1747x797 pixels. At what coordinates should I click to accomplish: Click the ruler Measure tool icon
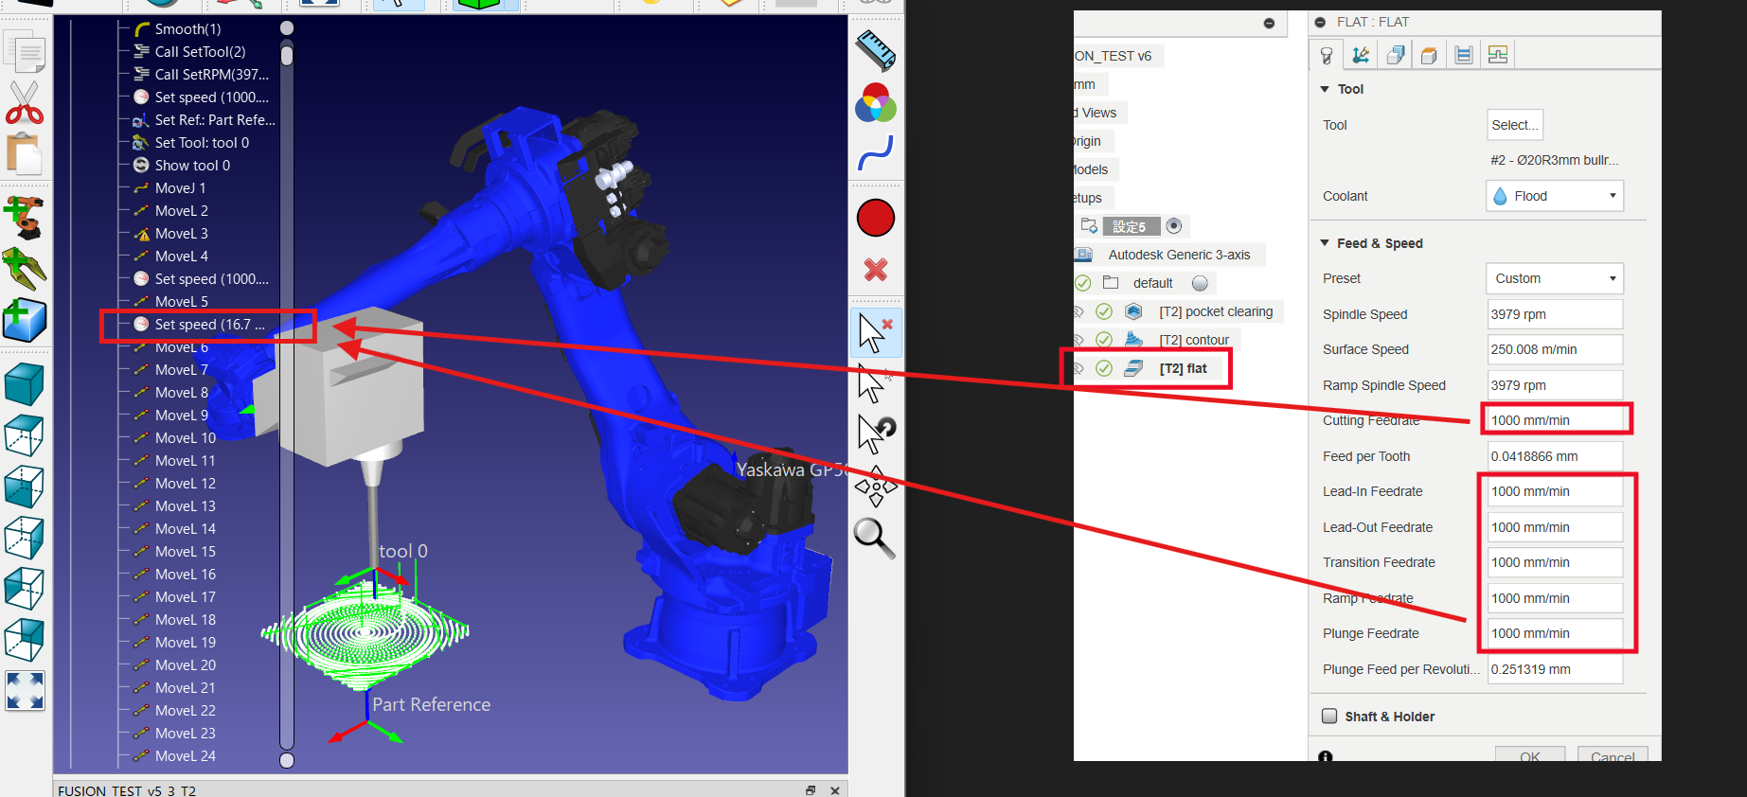coord(876,51)
